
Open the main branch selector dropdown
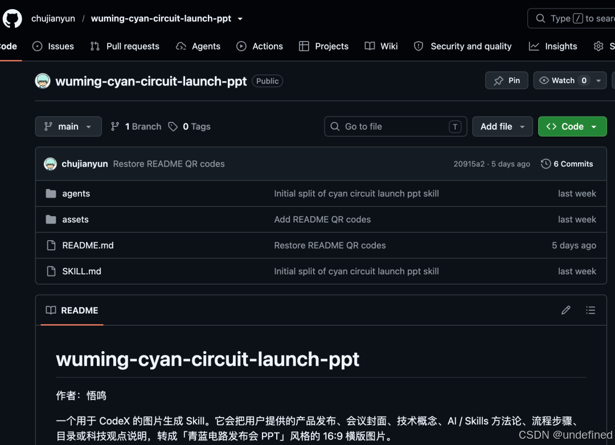point(68,126)
